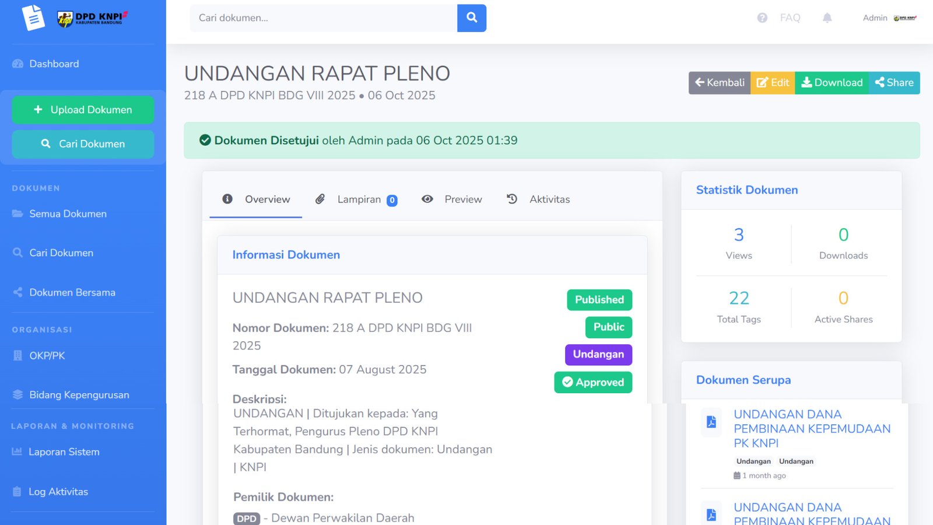Open the UNDANGAN DANA PEMBINAAN KEPEMUDAAN PK KNPI link

tap(812, 428)
